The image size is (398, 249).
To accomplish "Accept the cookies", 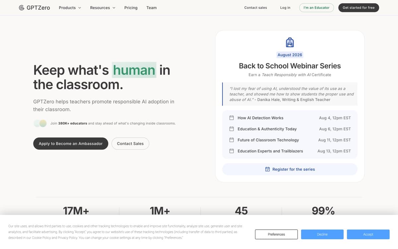I will click(368, 234).
